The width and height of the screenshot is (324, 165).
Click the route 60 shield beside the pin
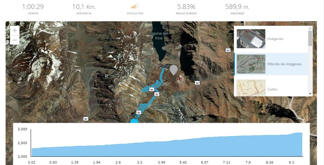tap(197, 83)
